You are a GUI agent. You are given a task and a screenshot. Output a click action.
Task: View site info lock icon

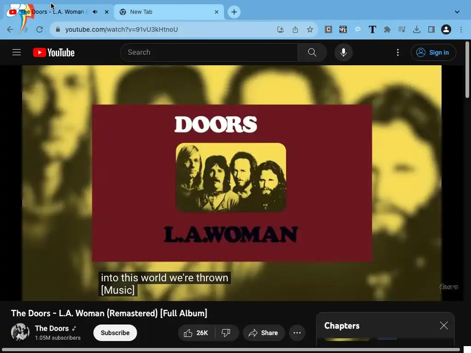(x=58, y=29)
